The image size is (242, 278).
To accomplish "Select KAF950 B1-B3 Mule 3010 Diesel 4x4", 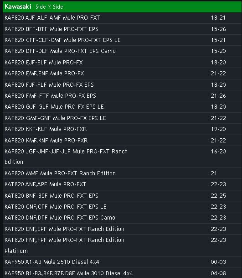I will pyautogui.click(x=122, y=273).
